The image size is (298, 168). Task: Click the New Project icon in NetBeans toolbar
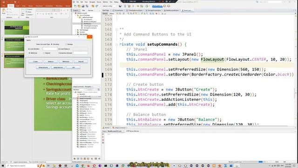pyautogui.click(x=80, y=6)
